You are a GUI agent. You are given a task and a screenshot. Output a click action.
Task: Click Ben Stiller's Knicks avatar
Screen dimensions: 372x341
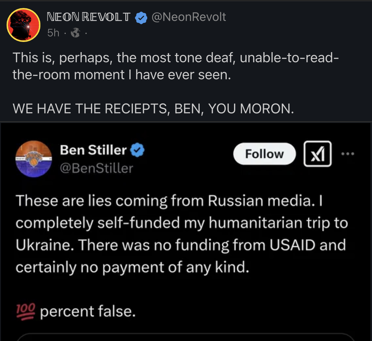34,159
